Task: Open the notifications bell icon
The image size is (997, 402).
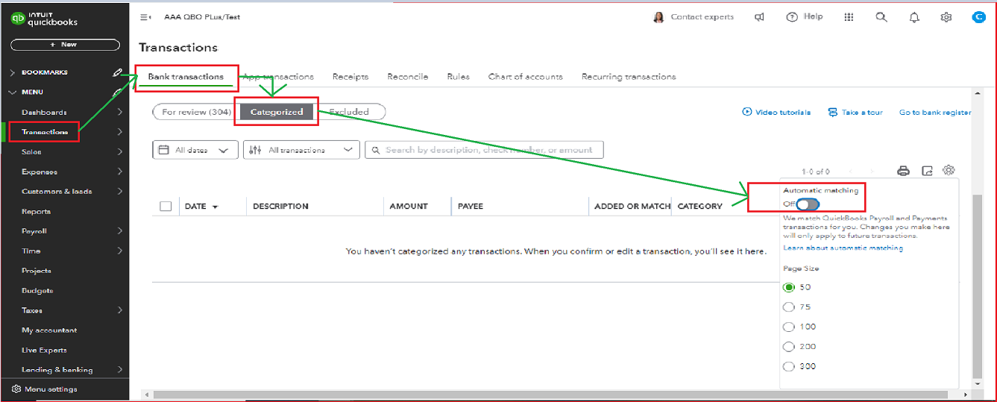Action: 914,17
